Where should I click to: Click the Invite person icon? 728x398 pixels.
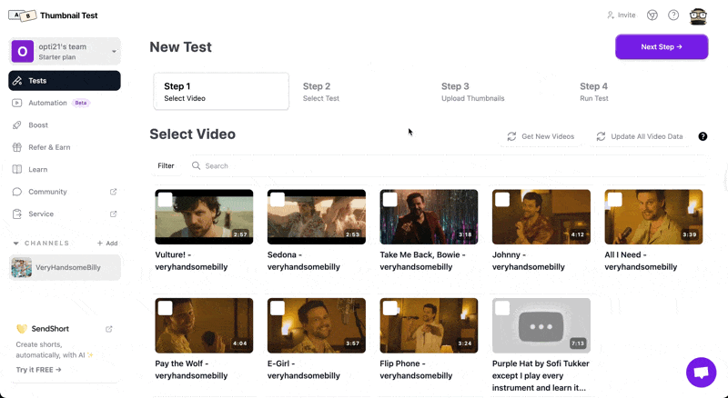[x=611, y=15]
